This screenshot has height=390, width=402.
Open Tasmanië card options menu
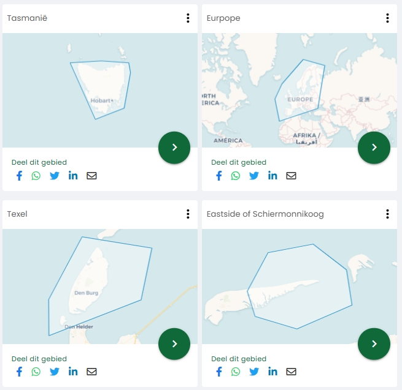click(x=188, y=18)
